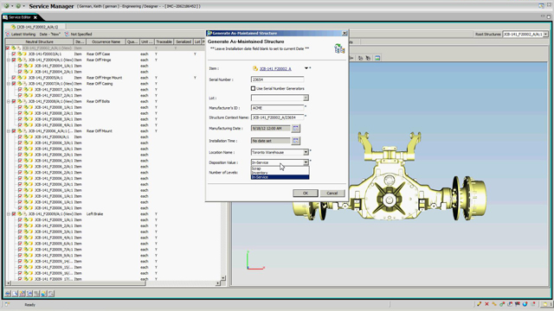Collapse the Rear Diff Mount tree node
This screenshot has width=554, height=311.
9,130
